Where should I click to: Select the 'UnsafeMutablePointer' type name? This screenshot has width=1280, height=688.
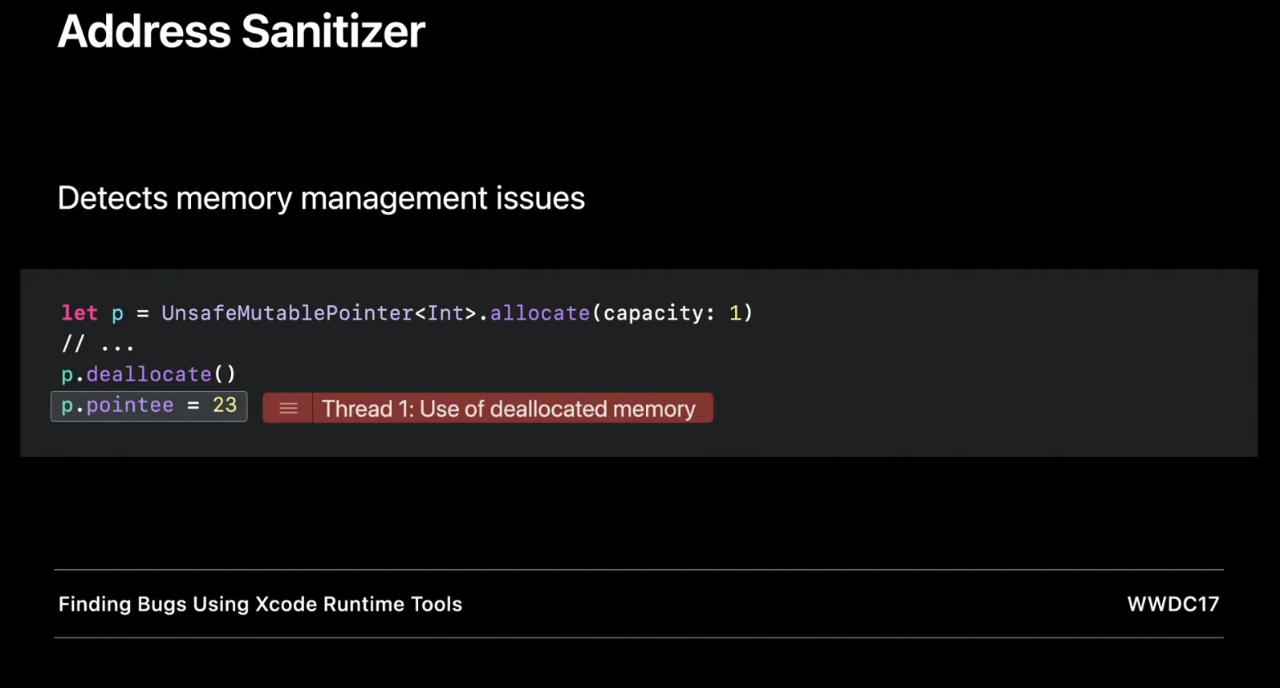[x=286, y=313]
